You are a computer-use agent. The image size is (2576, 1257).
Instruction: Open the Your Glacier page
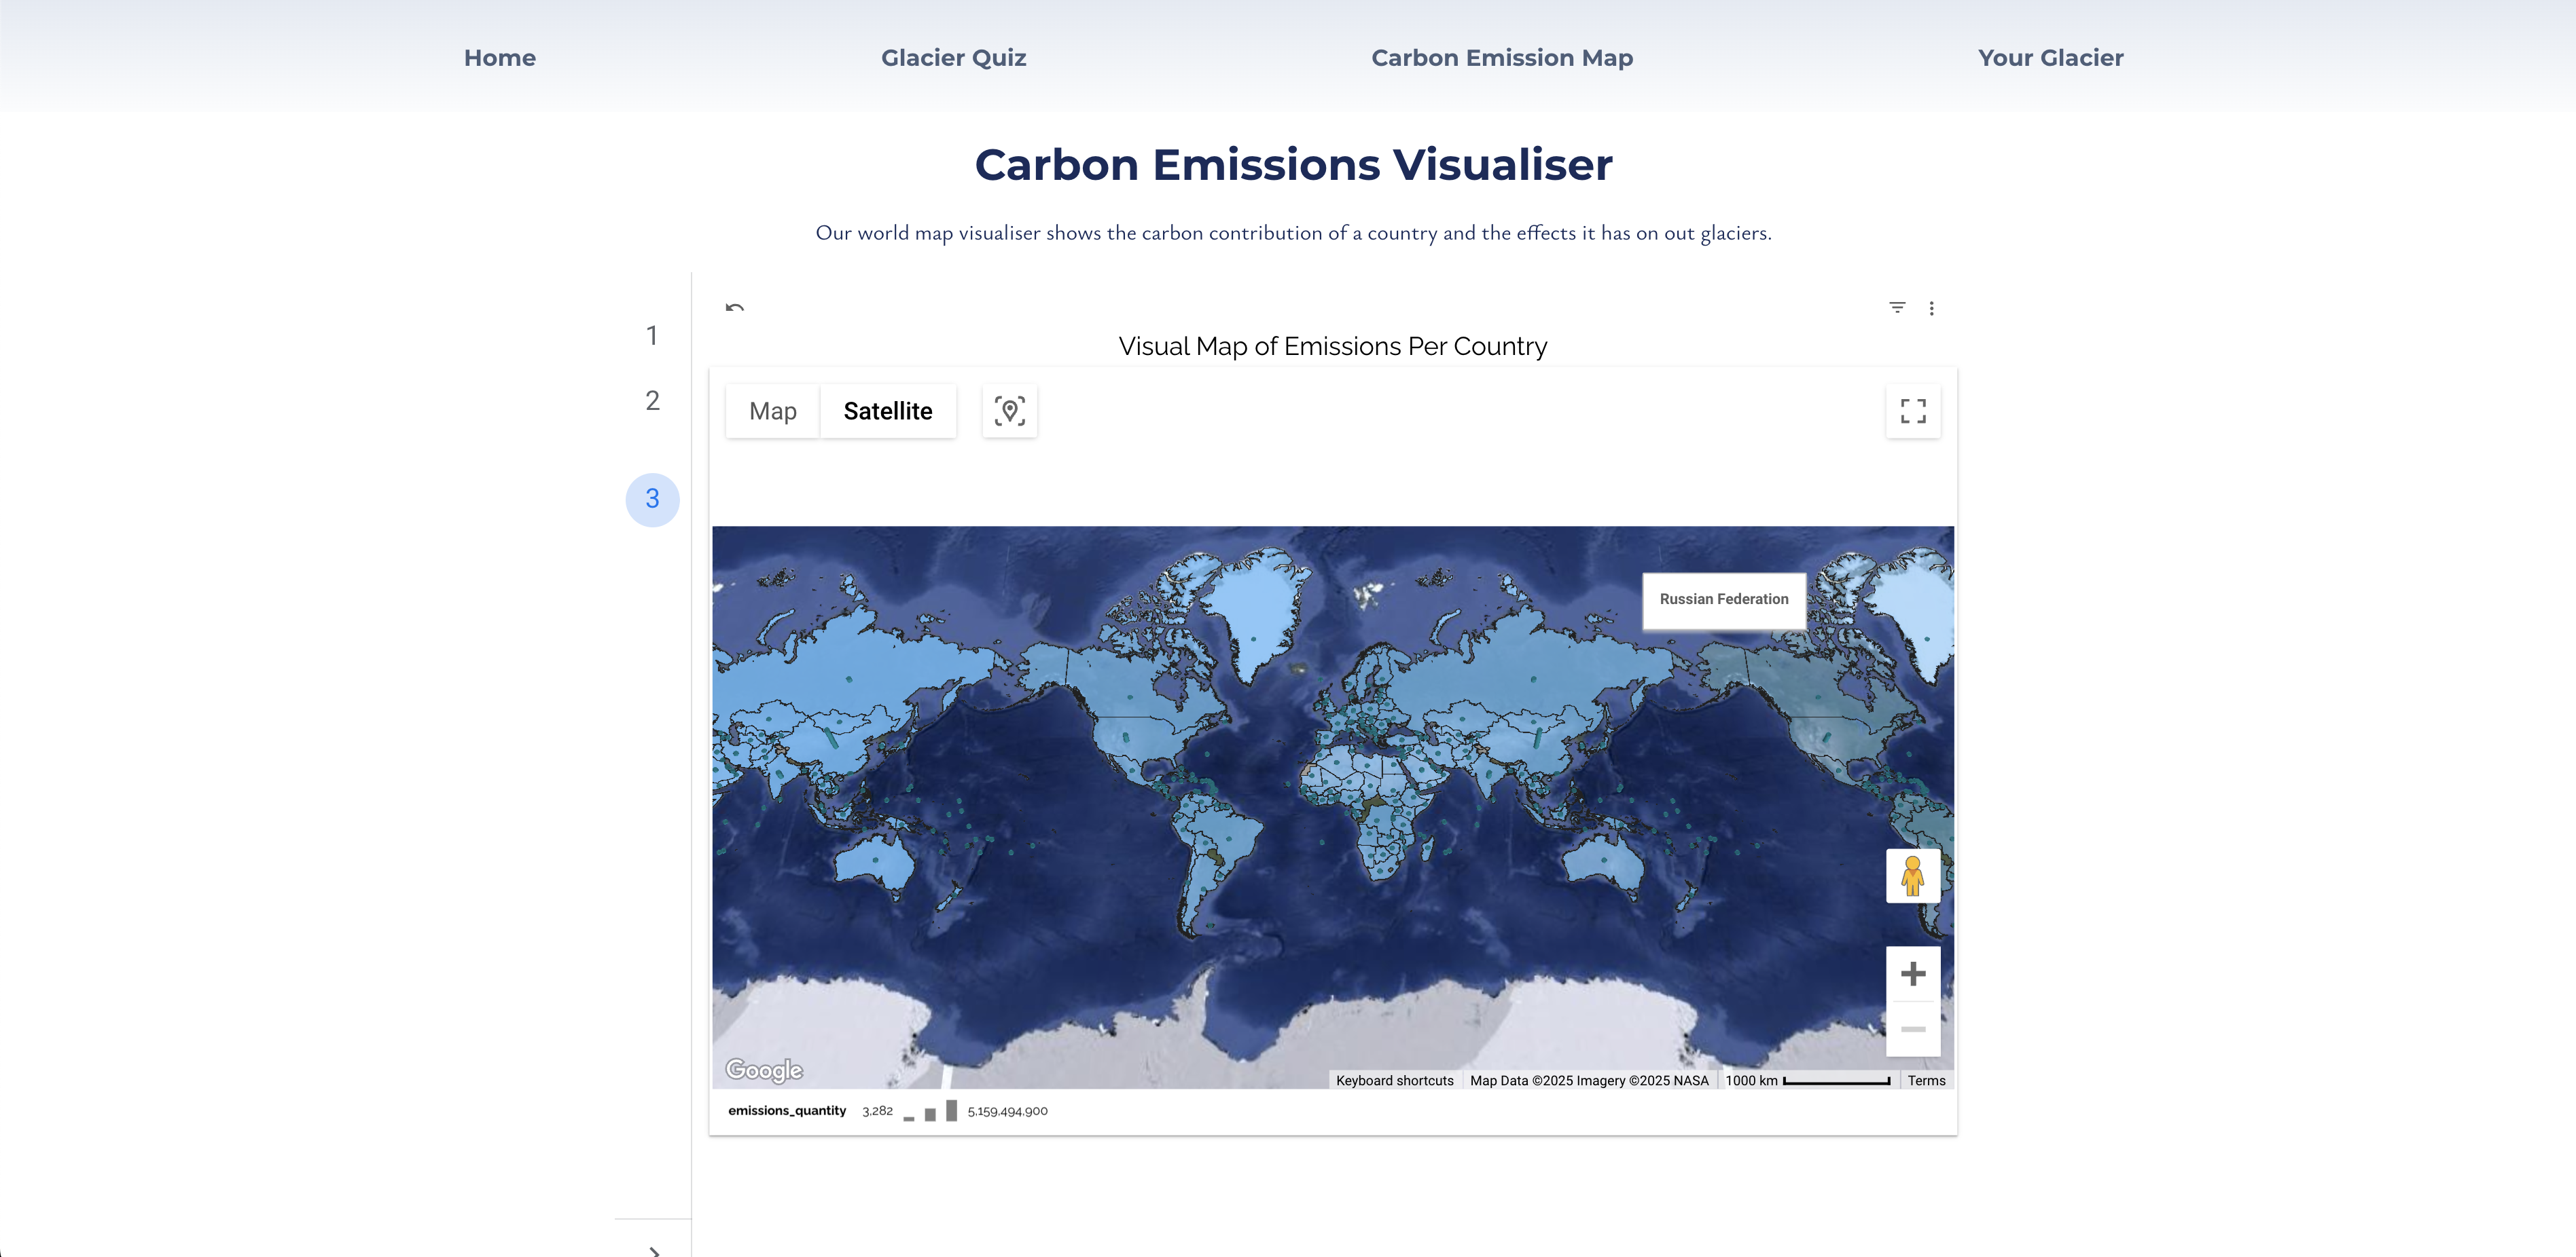tap(2050, 58)
